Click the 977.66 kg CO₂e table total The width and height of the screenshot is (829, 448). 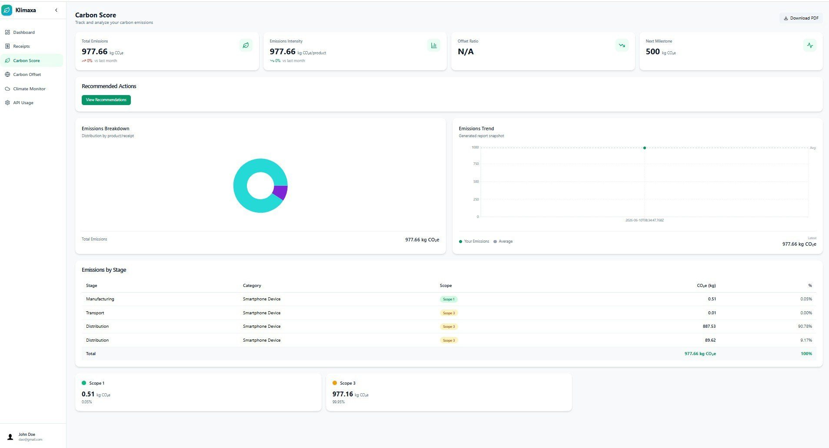700,354
